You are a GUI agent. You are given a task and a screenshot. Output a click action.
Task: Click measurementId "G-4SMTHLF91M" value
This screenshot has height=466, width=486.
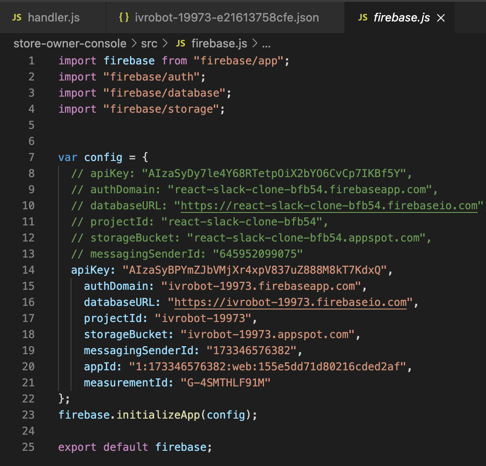tap(226, 382)
